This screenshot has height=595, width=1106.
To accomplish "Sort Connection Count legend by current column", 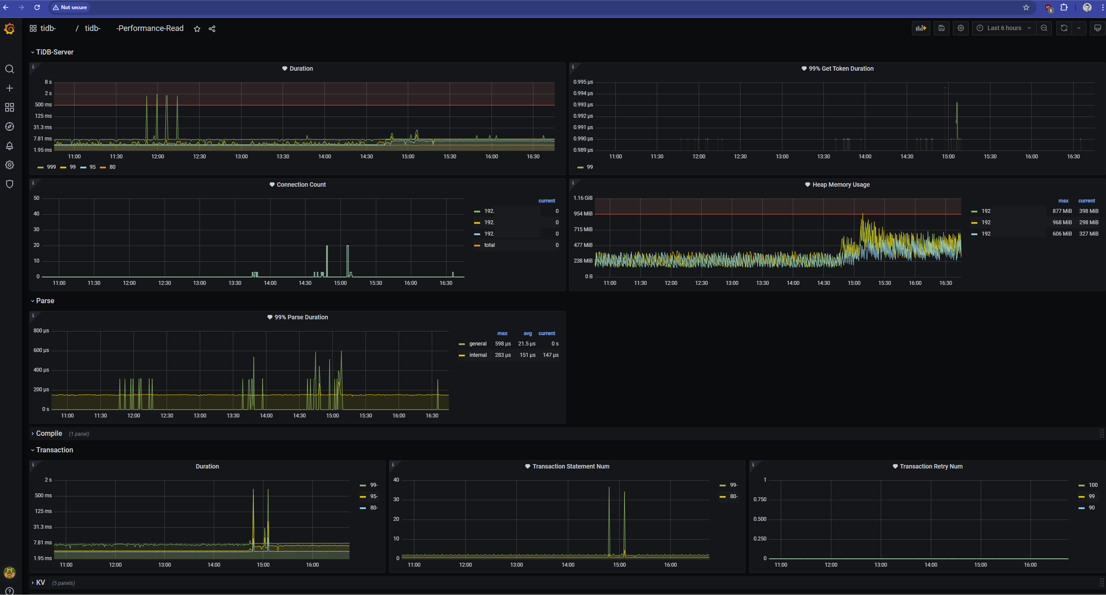I will (547, 201).
